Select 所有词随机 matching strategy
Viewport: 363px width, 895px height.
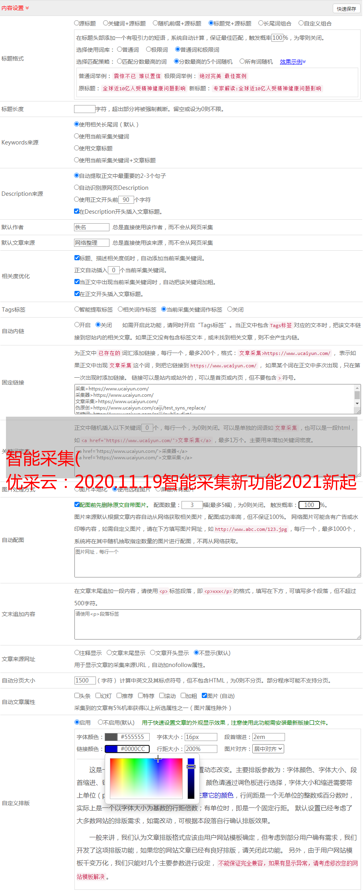242,62
